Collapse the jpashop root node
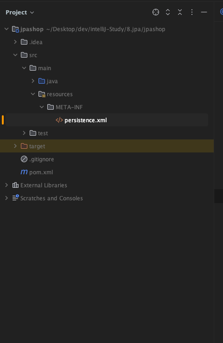223x343 pixels. pyautogui.click(x=6, y=29)
